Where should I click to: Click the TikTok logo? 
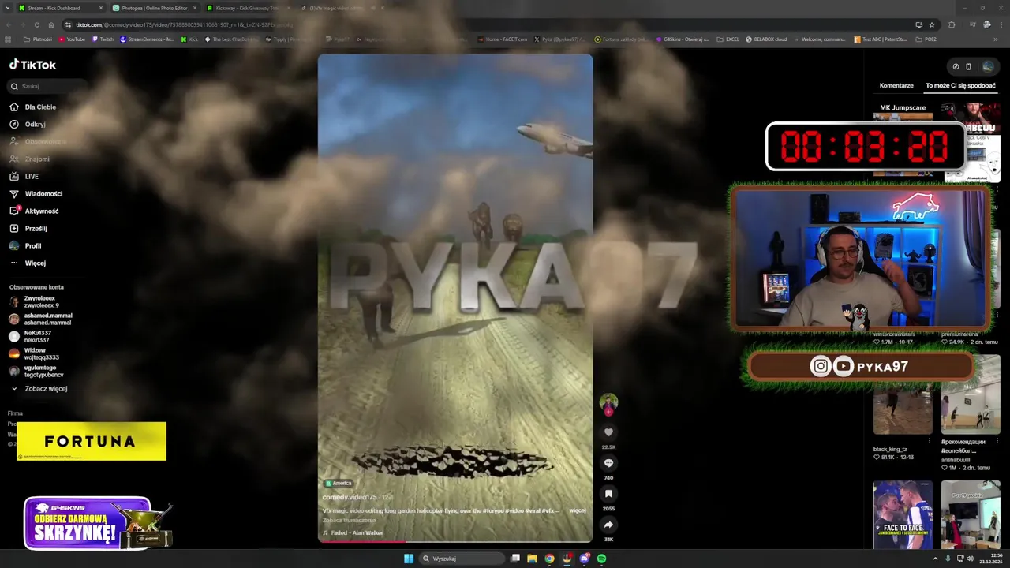[32, 65]
